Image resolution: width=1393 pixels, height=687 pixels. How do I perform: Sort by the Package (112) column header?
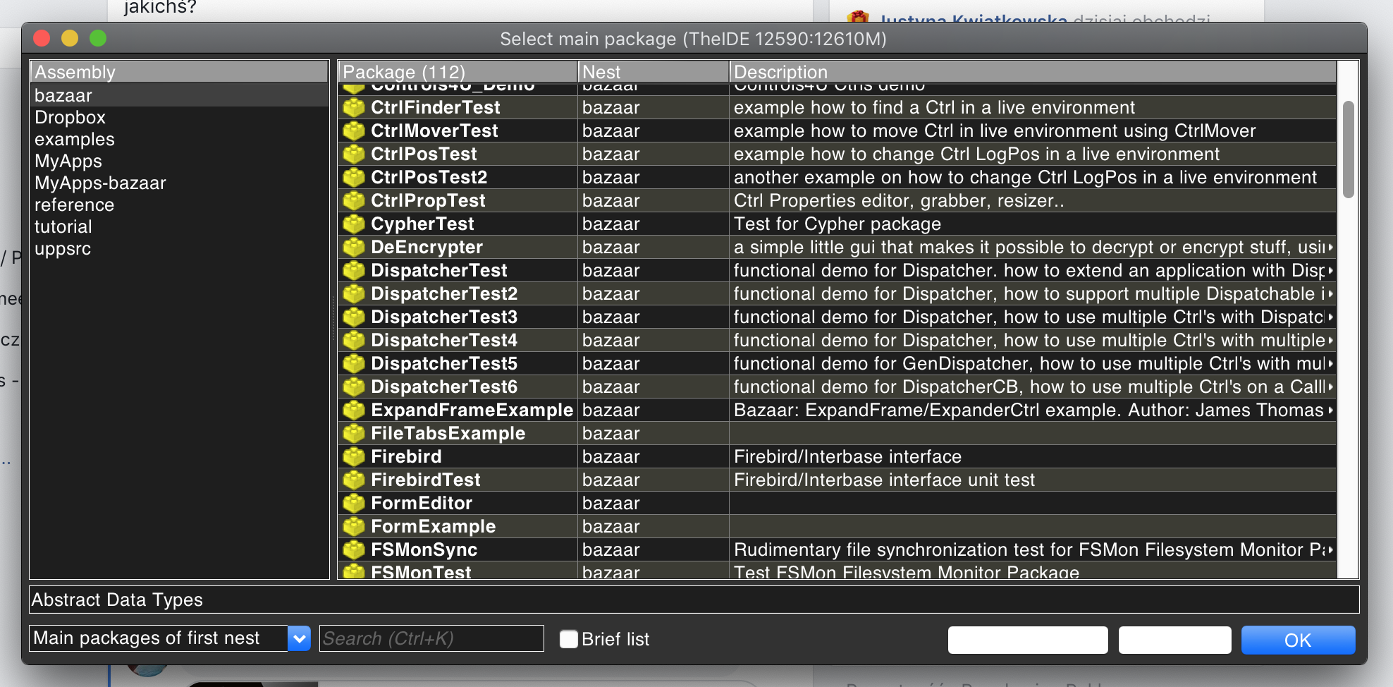(x=458, y=72)
